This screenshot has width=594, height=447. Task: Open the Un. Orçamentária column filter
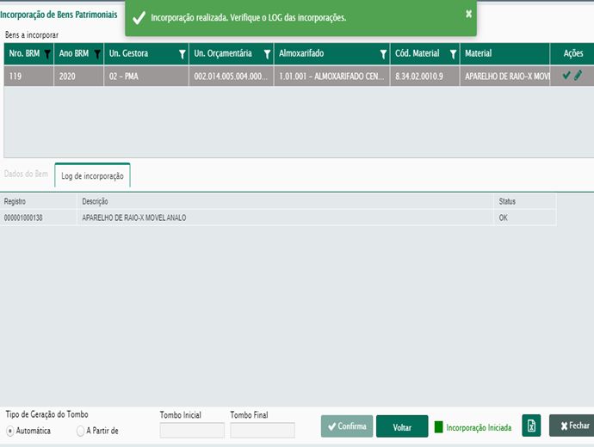(x=267, y=54)
